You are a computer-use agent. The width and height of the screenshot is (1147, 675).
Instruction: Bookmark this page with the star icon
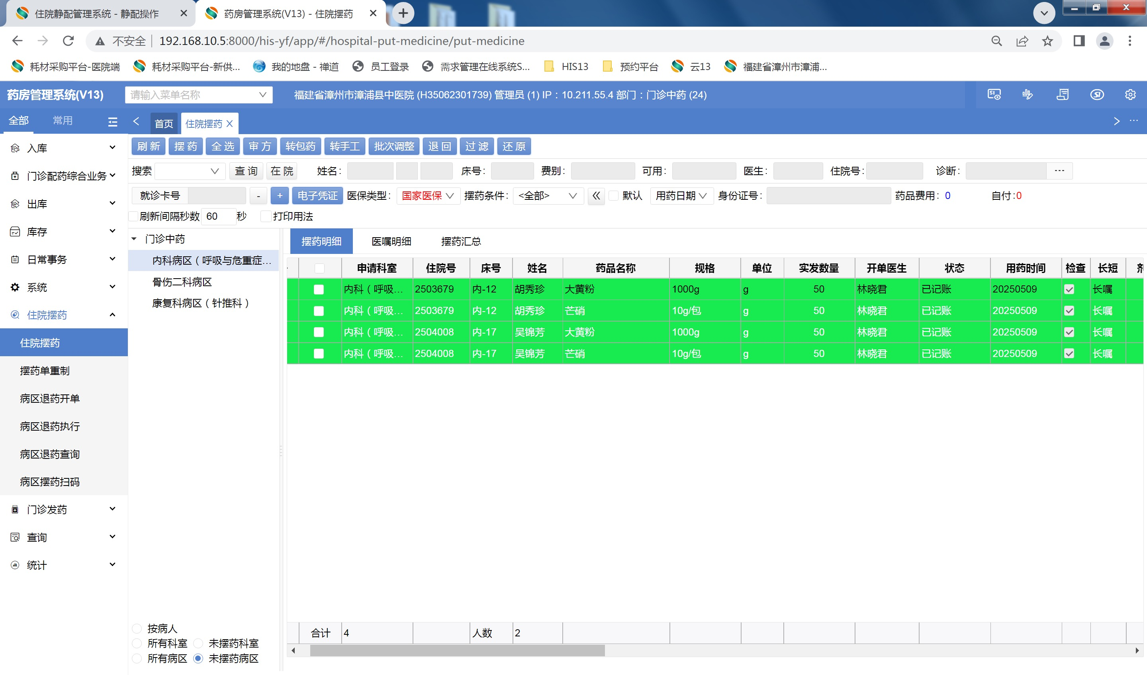(x=1047, y=41)
